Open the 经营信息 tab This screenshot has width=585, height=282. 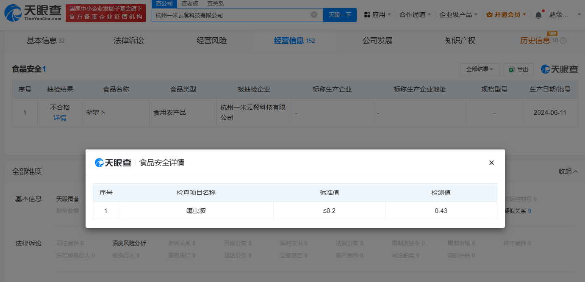point(294,41)
